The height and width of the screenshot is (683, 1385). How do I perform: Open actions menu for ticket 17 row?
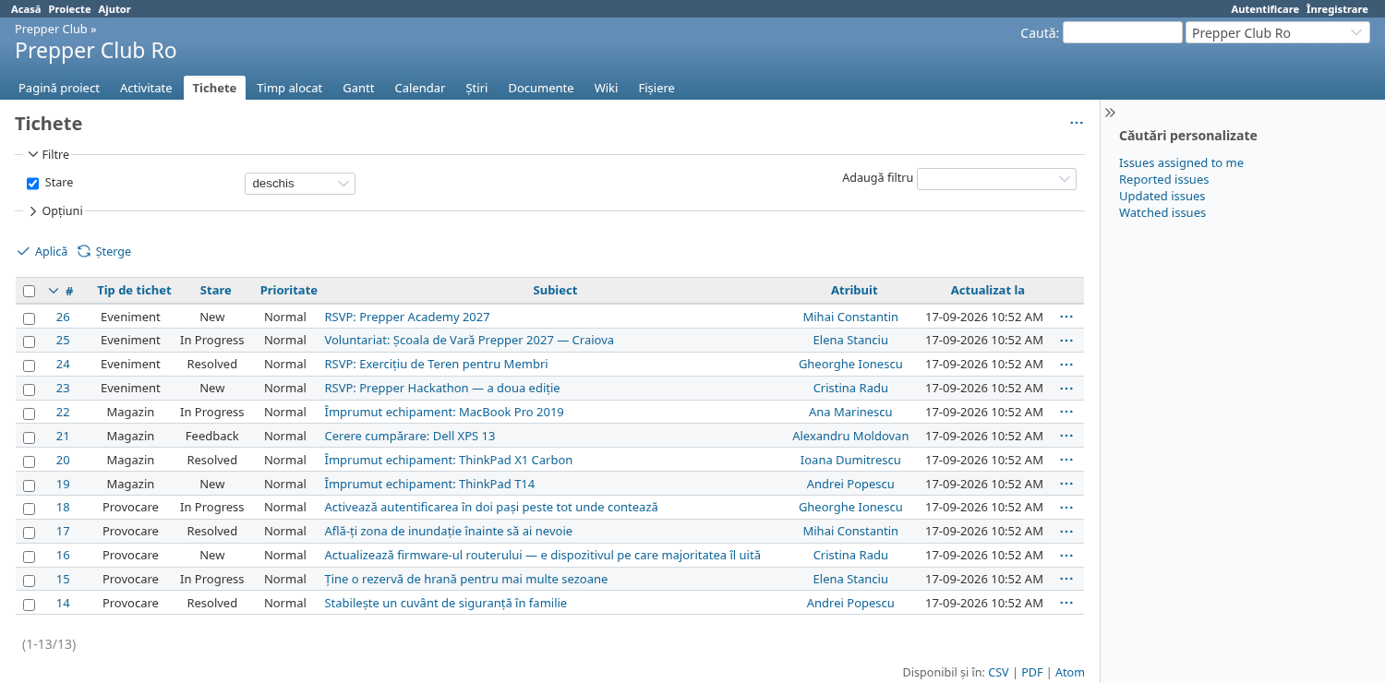click(1066, 532)
